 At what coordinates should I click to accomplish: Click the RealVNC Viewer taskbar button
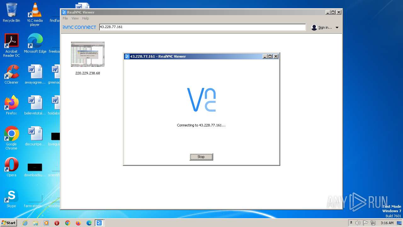(x=99, y=223)
